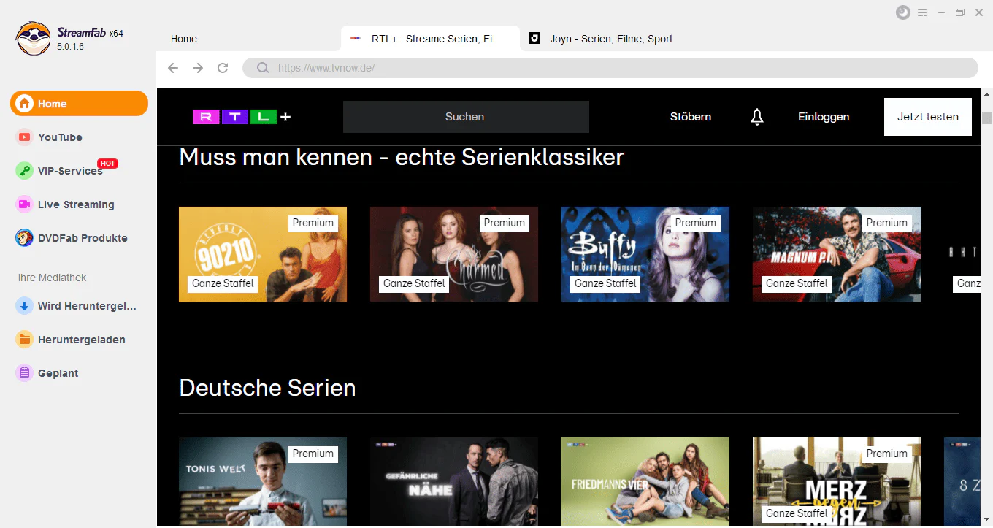993x528 pixels.
Task: Go forward with the forward arrow
Action: [x=198, y=68]
